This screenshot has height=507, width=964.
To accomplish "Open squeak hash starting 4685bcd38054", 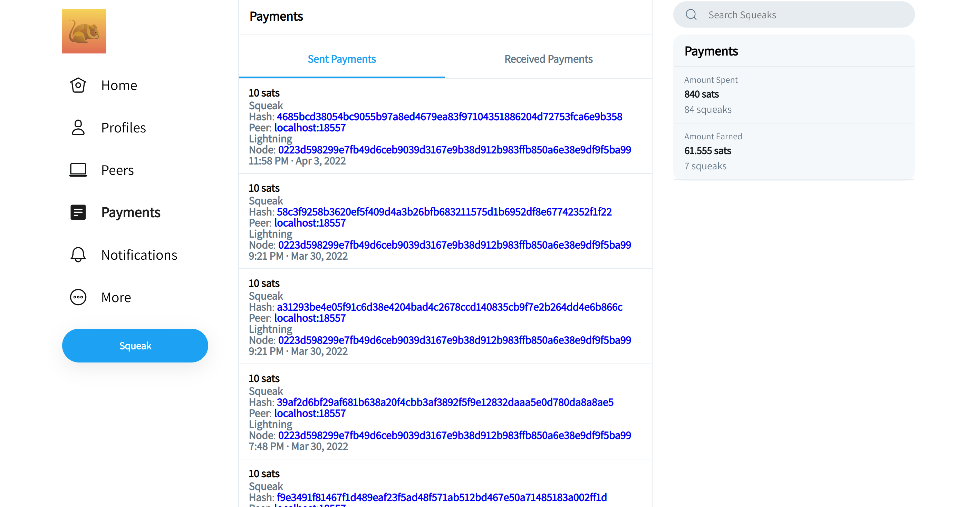I will click(x=450, y=117).
